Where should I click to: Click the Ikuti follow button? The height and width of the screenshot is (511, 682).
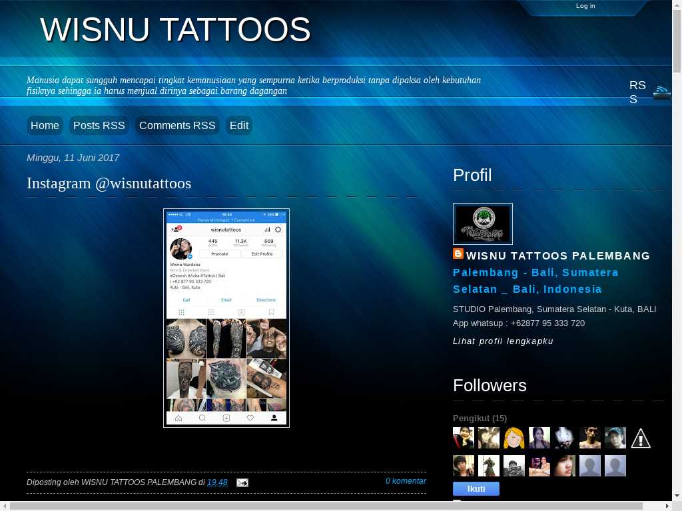click(476, 489)
